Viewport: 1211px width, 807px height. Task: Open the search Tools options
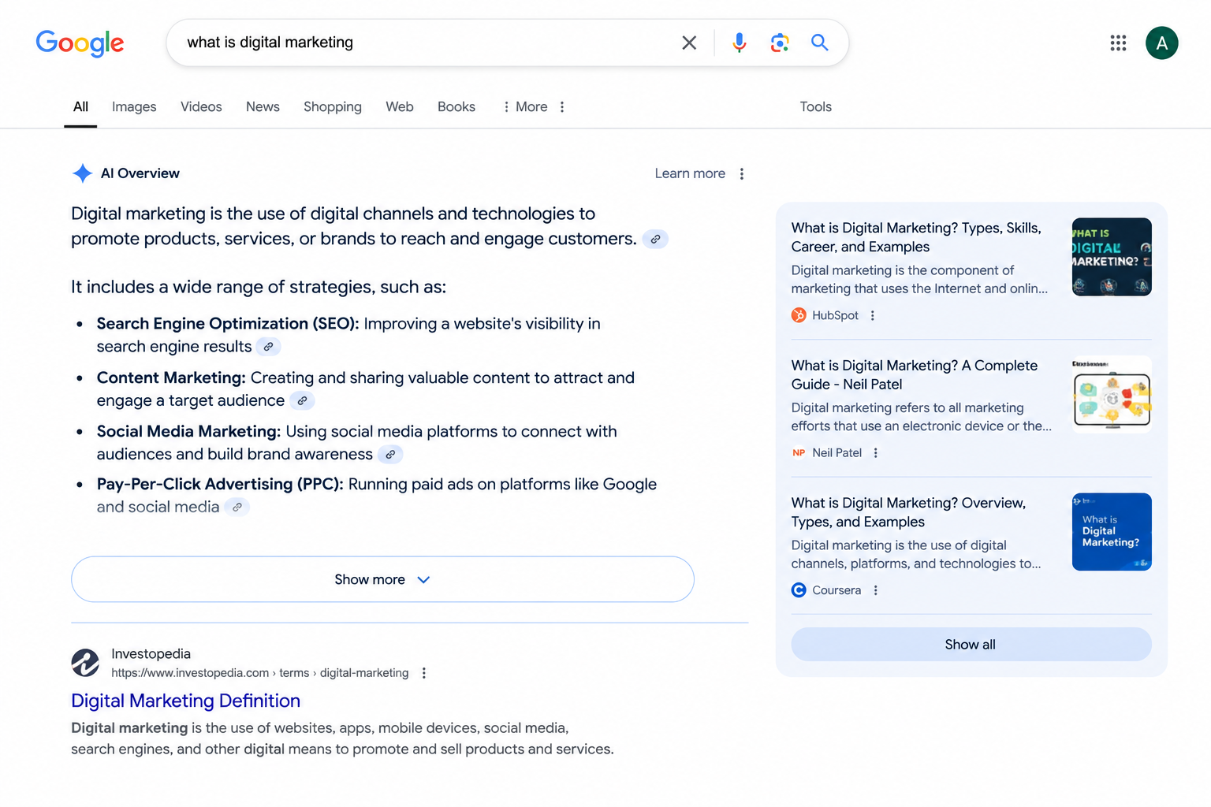[x=816, y=107]
